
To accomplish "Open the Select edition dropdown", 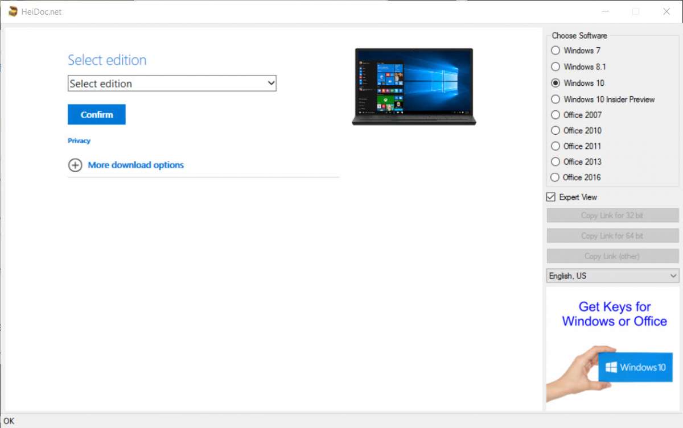I will pos(172,84).
